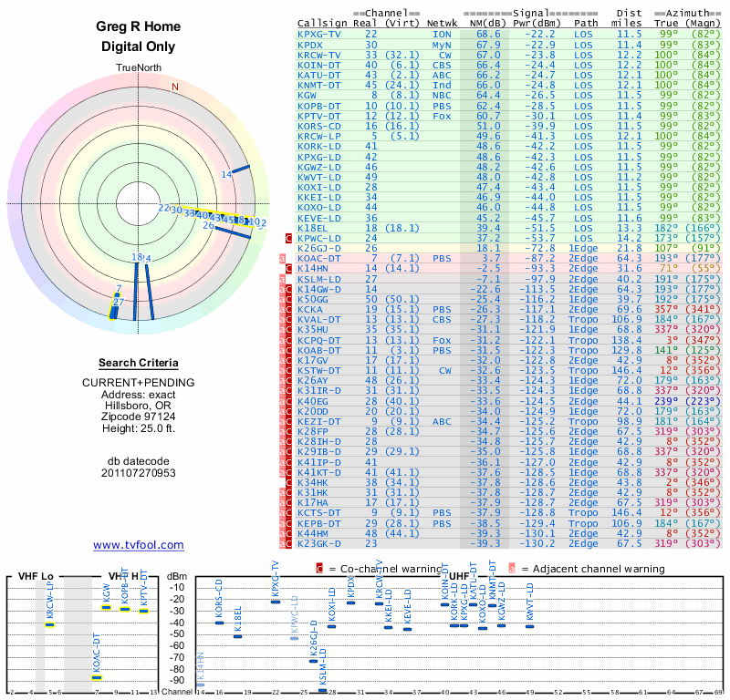The width and height of the screenshot is (730, 700).
Task: Click the Path column header
Action: click(x=586, y=24)
